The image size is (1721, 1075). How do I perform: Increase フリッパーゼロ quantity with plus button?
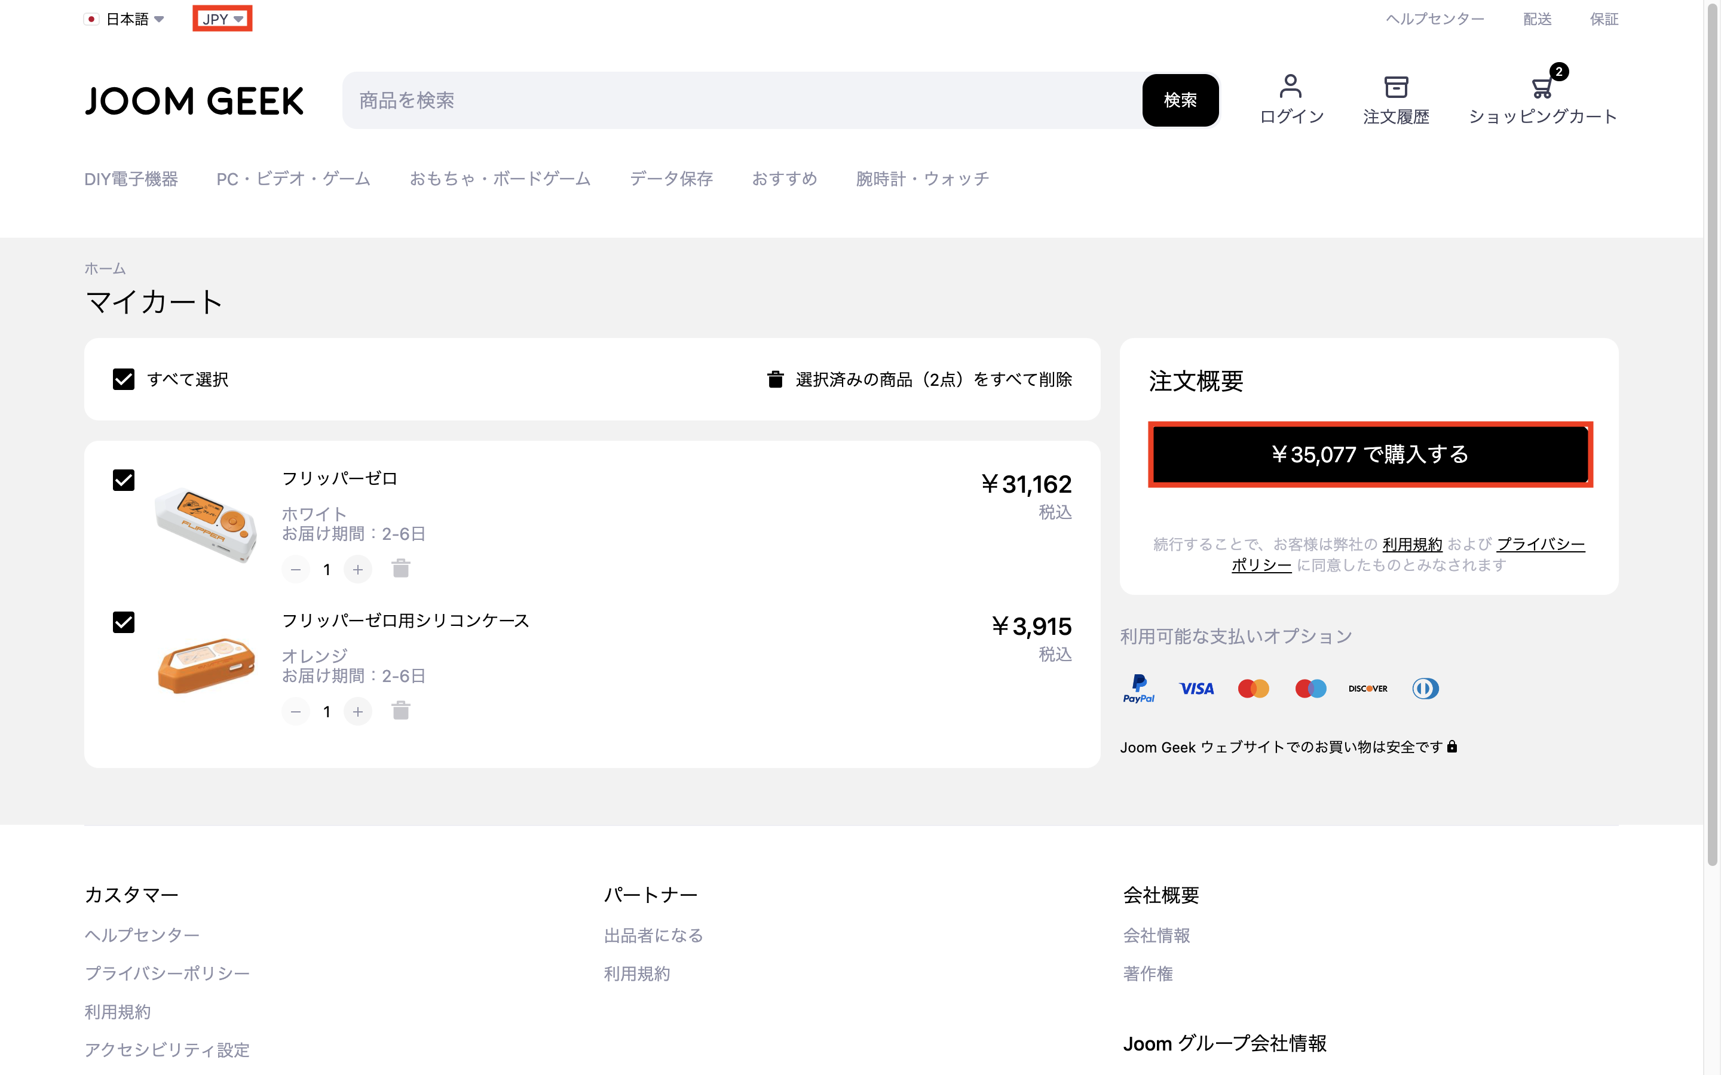[358, 569]
